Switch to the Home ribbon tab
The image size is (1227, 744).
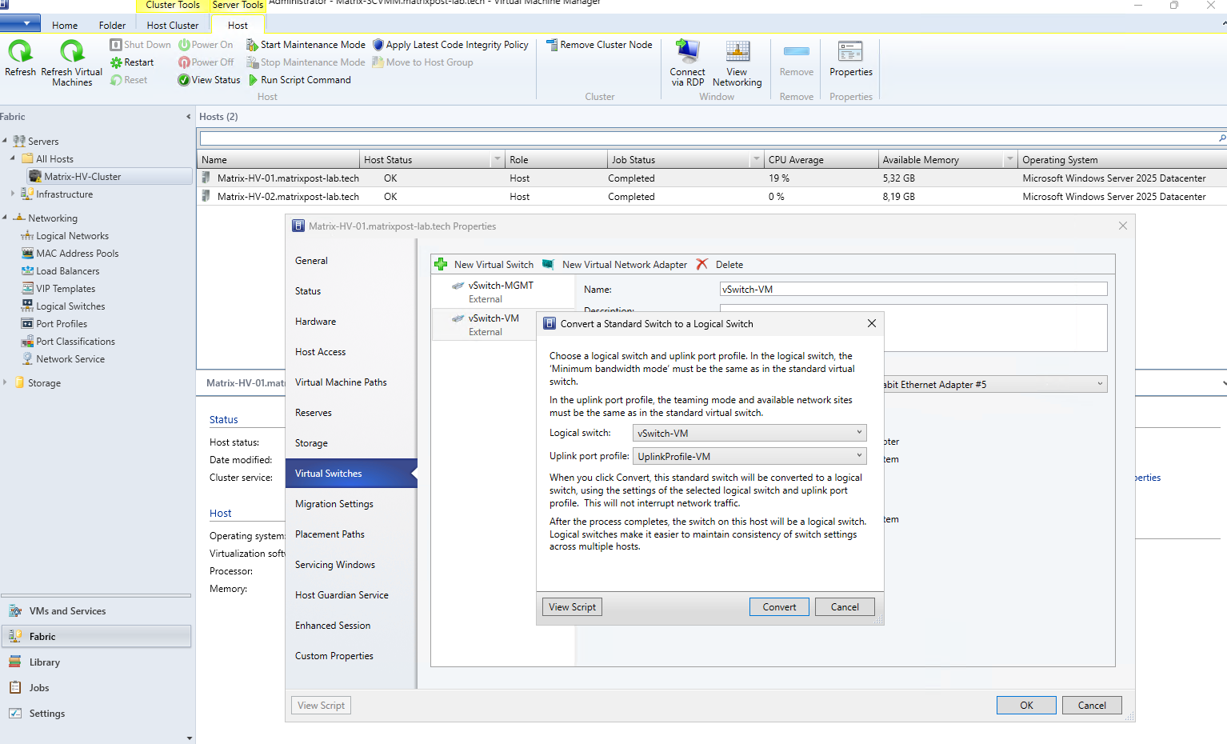click(x=65, y=26)
